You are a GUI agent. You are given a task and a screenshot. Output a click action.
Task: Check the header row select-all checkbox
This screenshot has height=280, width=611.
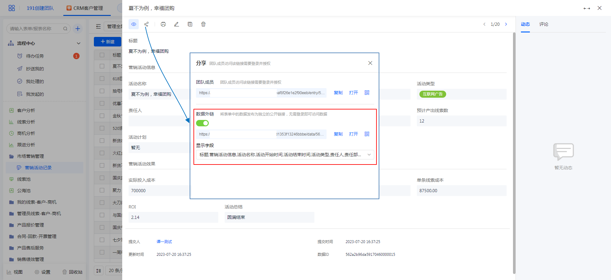pyautogui.click(x=102, y=55)
